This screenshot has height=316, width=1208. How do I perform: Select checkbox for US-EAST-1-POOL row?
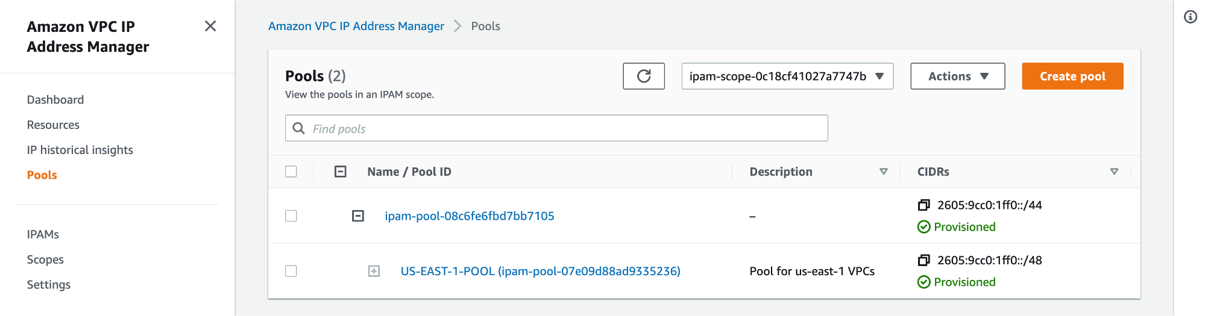[291, 271]
